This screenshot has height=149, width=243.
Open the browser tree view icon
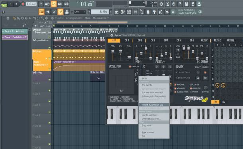pos(142,12)
